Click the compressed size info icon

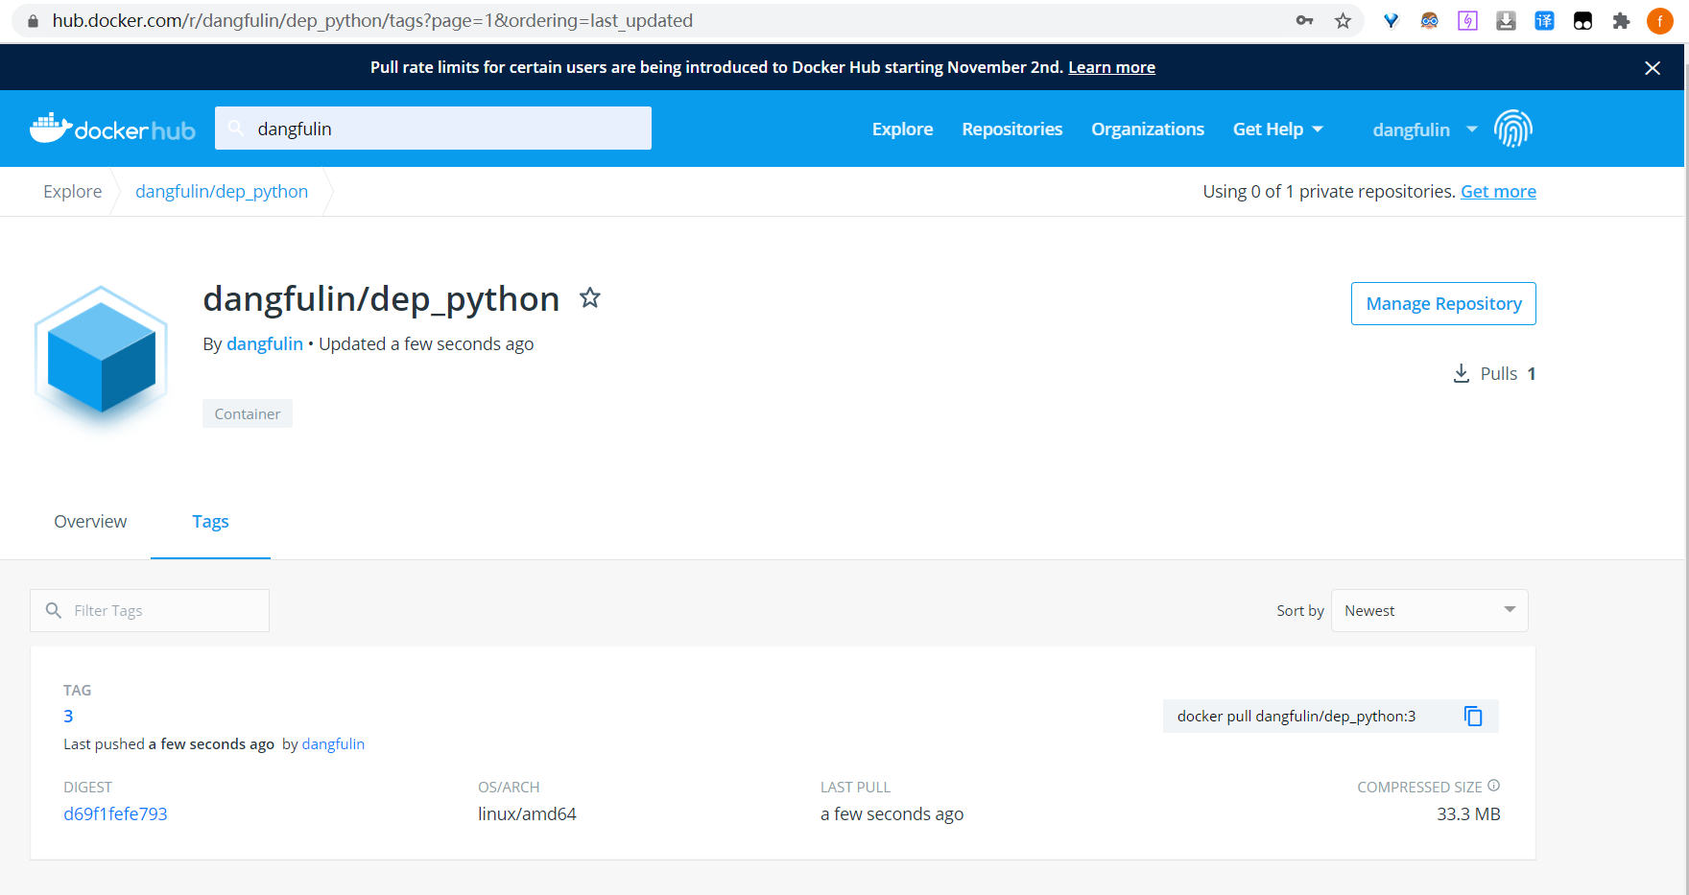coord(1493,786)
